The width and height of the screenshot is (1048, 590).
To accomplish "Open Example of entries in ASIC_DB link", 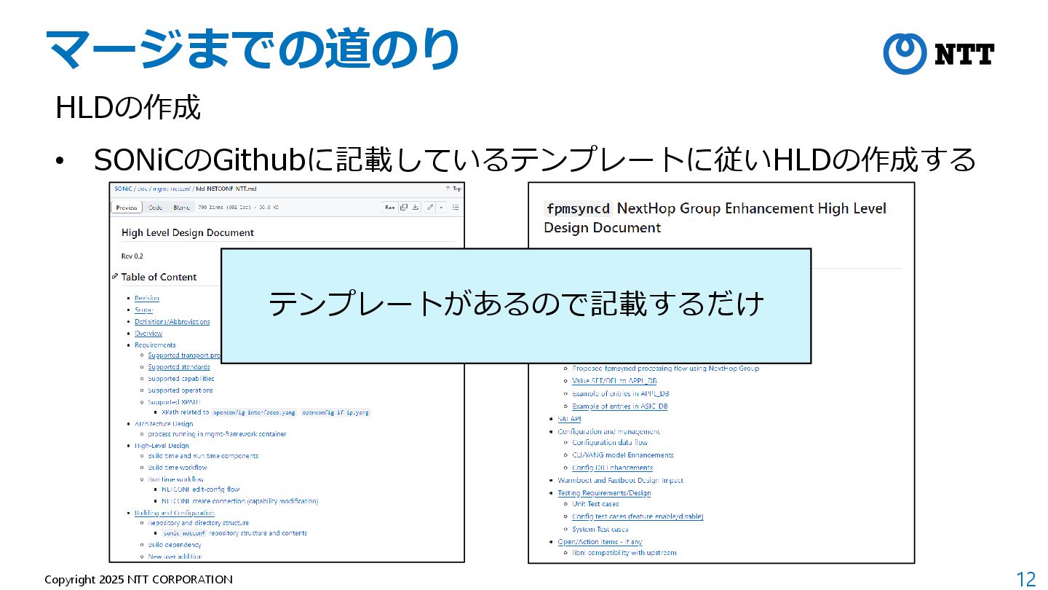I will [x=620, y=406].
